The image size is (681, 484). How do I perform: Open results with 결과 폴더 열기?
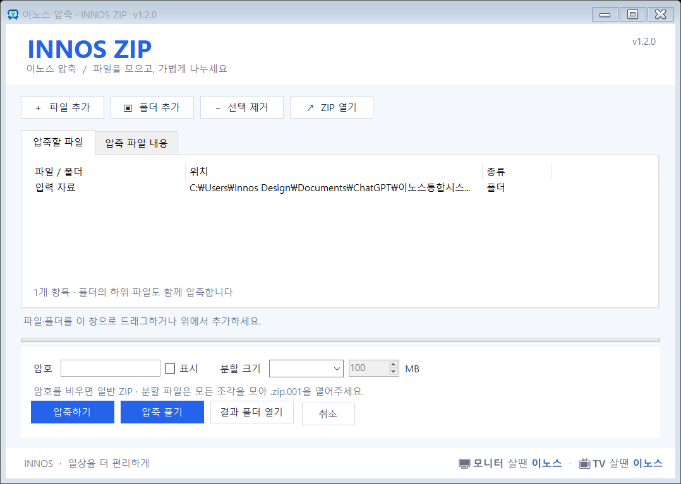click(252, 412)
